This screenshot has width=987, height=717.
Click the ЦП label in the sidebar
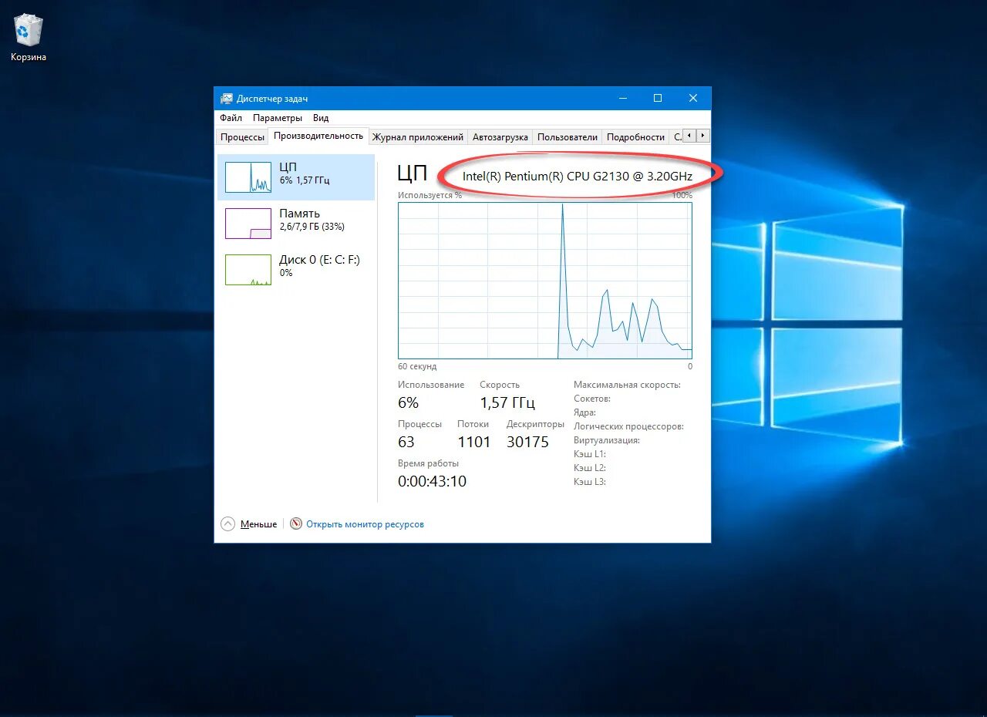(288, 167)
